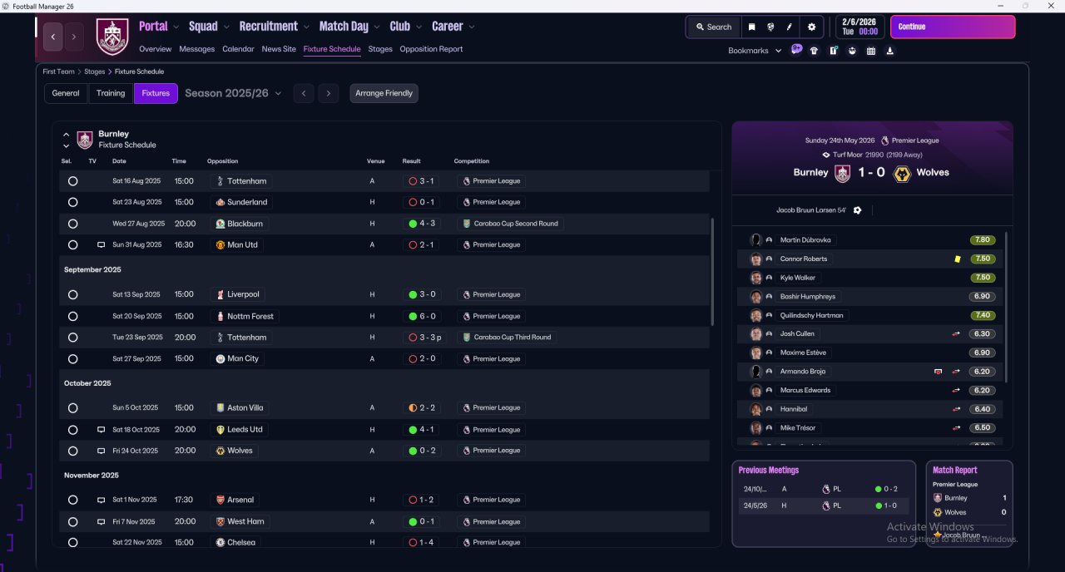The height and width of the screenshot is (572, 1065).
Task: Select the Tottenham 16 Aug fixture radio
Action: [x=72, y=181]
